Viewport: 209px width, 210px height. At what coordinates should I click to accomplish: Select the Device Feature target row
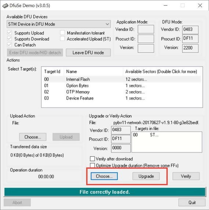pyautogui.click(x=122, y=98)
